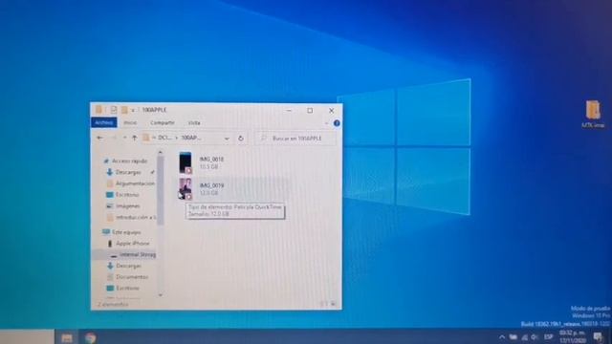The width and height of the screenshot is (612, 344).
Task: Click the New folder icon in title bar
Action: [124, 110]
